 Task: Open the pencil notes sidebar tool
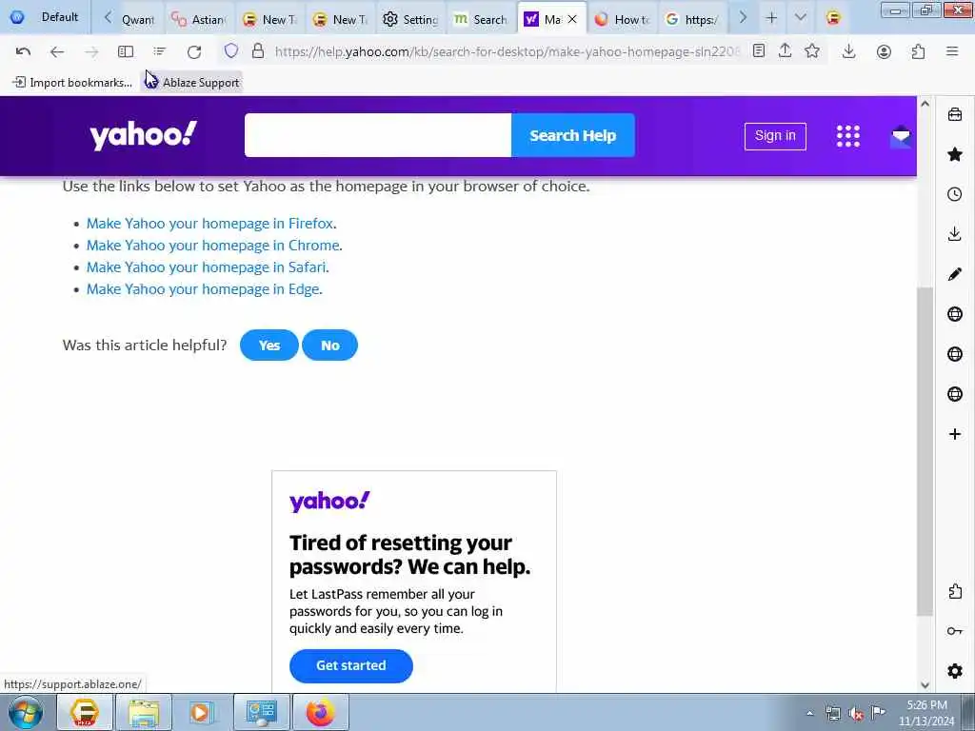tap(955, 274)
